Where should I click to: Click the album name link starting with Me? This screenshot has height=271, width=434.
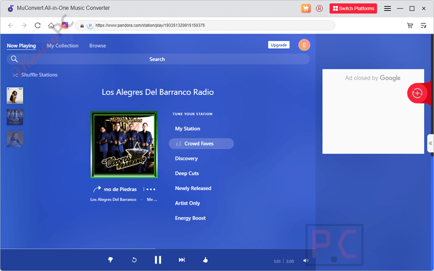coord(152,199)
